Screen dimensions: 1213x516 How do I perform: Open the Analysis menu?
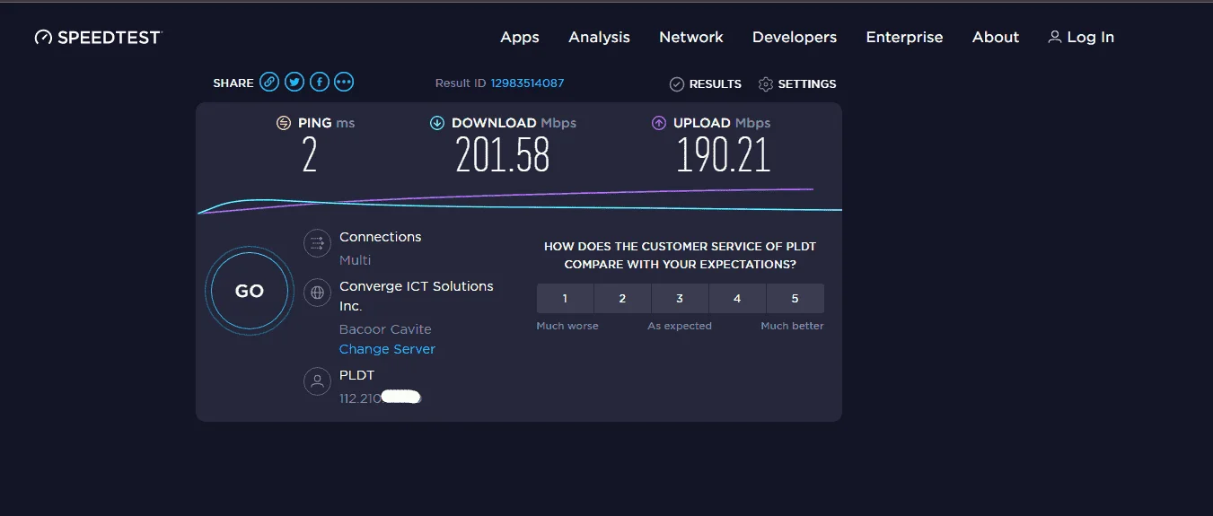pyautogui.click(x=599, y=37)
